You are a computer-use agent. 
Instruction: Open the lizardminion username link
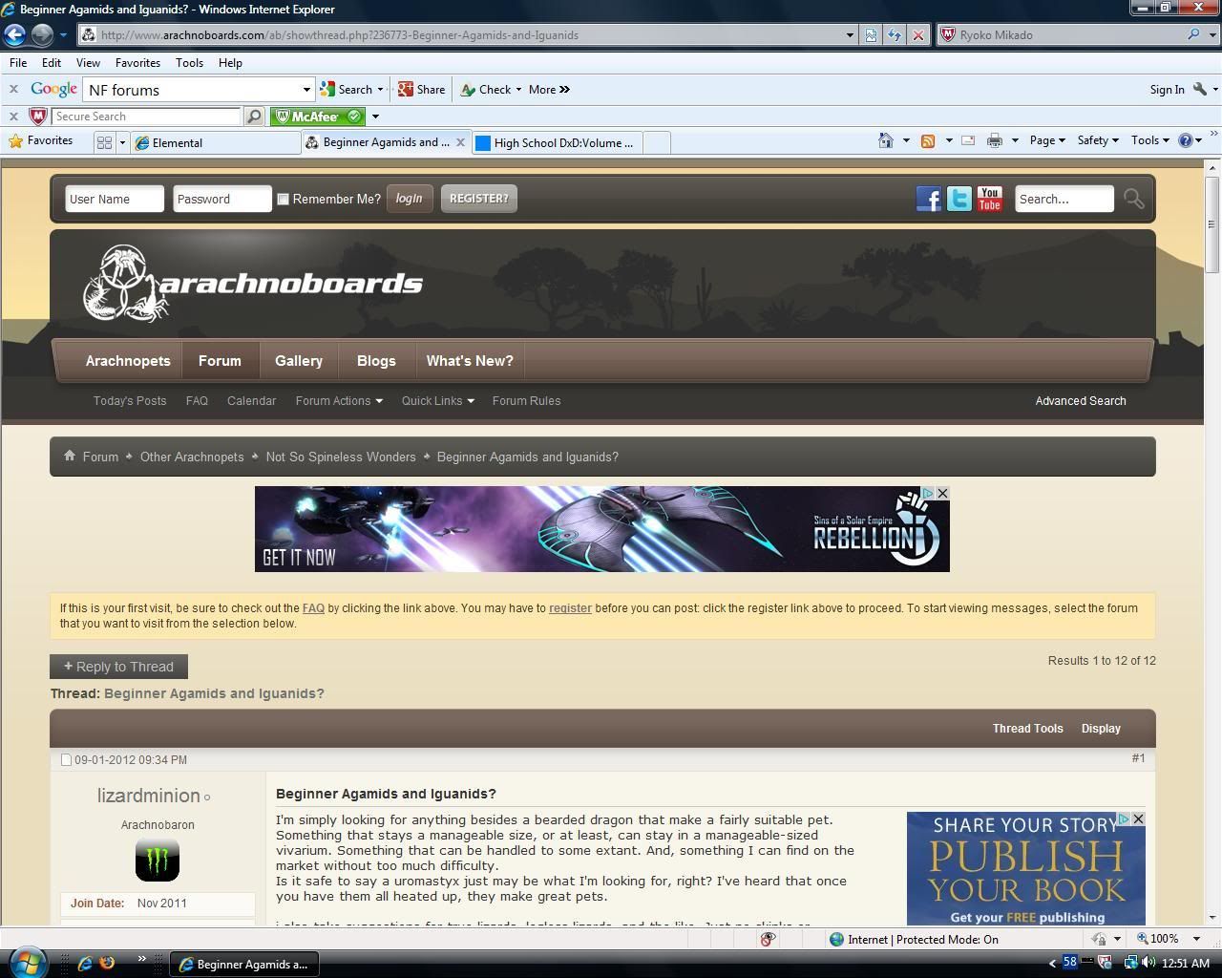pyautogui.click(x=149, y=796)
